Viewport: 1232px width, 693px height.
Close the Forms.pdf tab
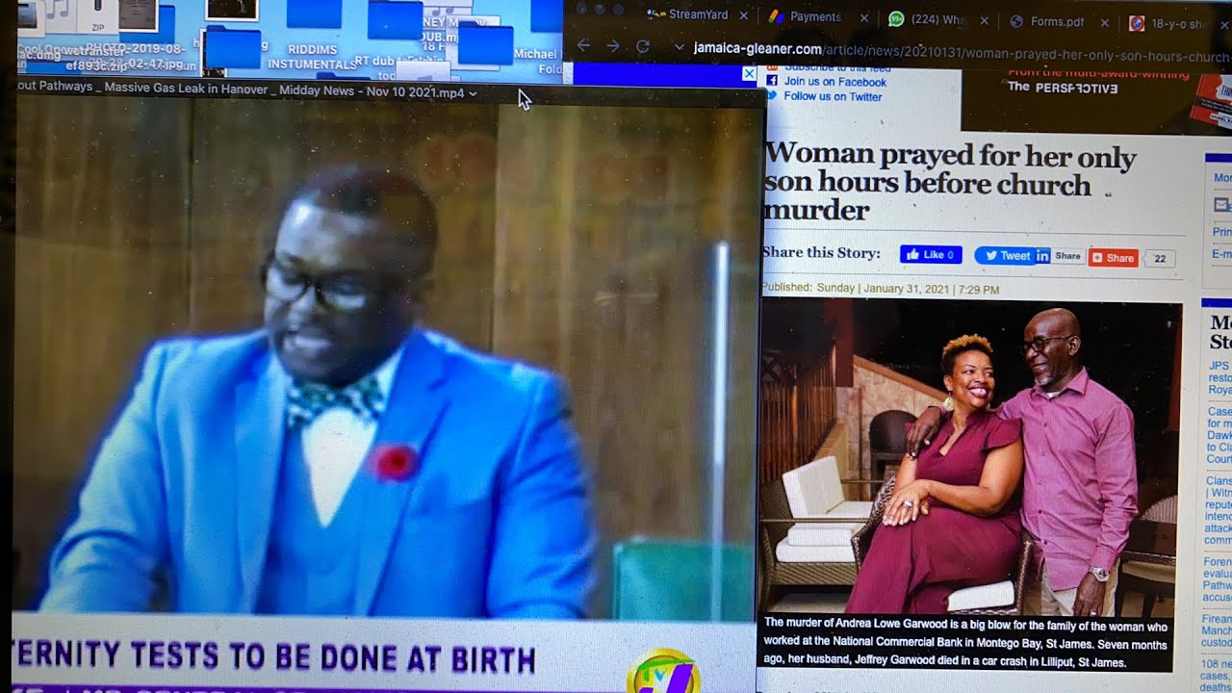(x=1104, y=22)
